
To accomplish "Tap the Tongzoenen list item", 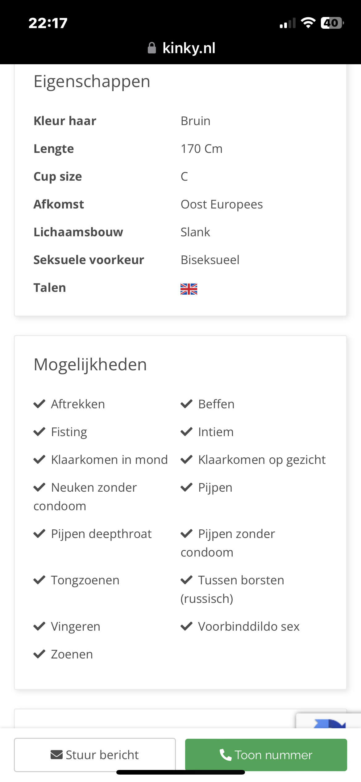I will point(77,580).
